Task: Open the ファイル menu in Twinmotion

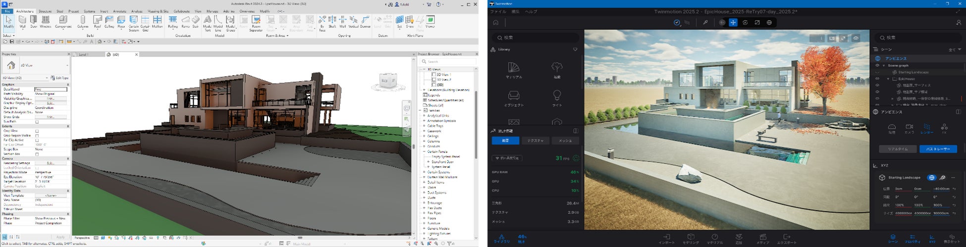Action: click(498, 11)
